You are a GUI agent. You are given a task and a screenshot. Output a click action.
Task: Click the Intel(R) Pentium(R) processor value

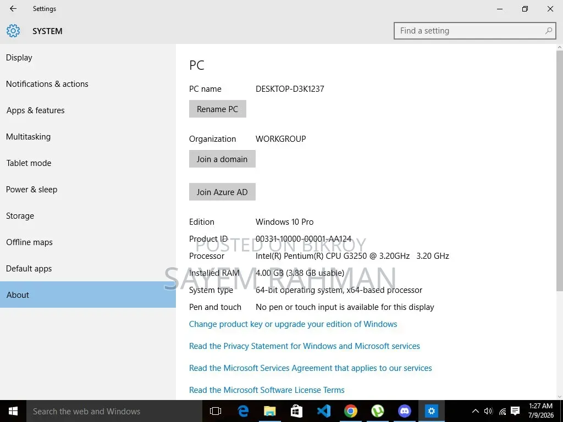[x=352, y=256]
